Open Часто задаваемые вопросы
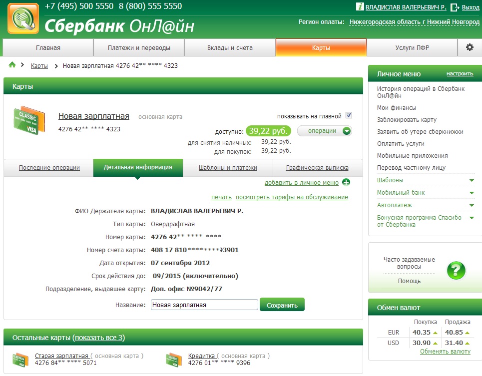This screenshot has height=376, width=482. (409, 263)
